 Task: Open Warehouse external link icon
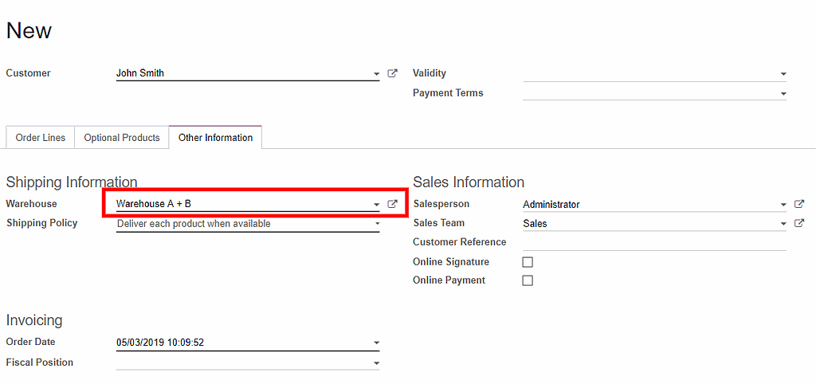point(392,204)
